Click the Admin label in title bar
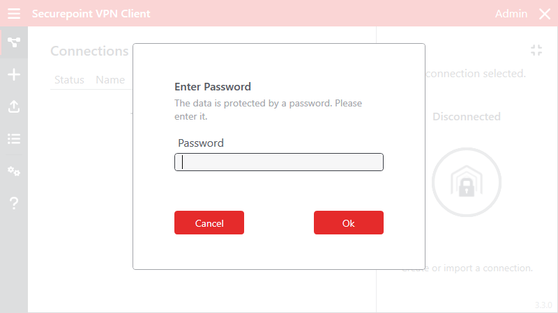 pyautogui.click(x=511, y=14)
